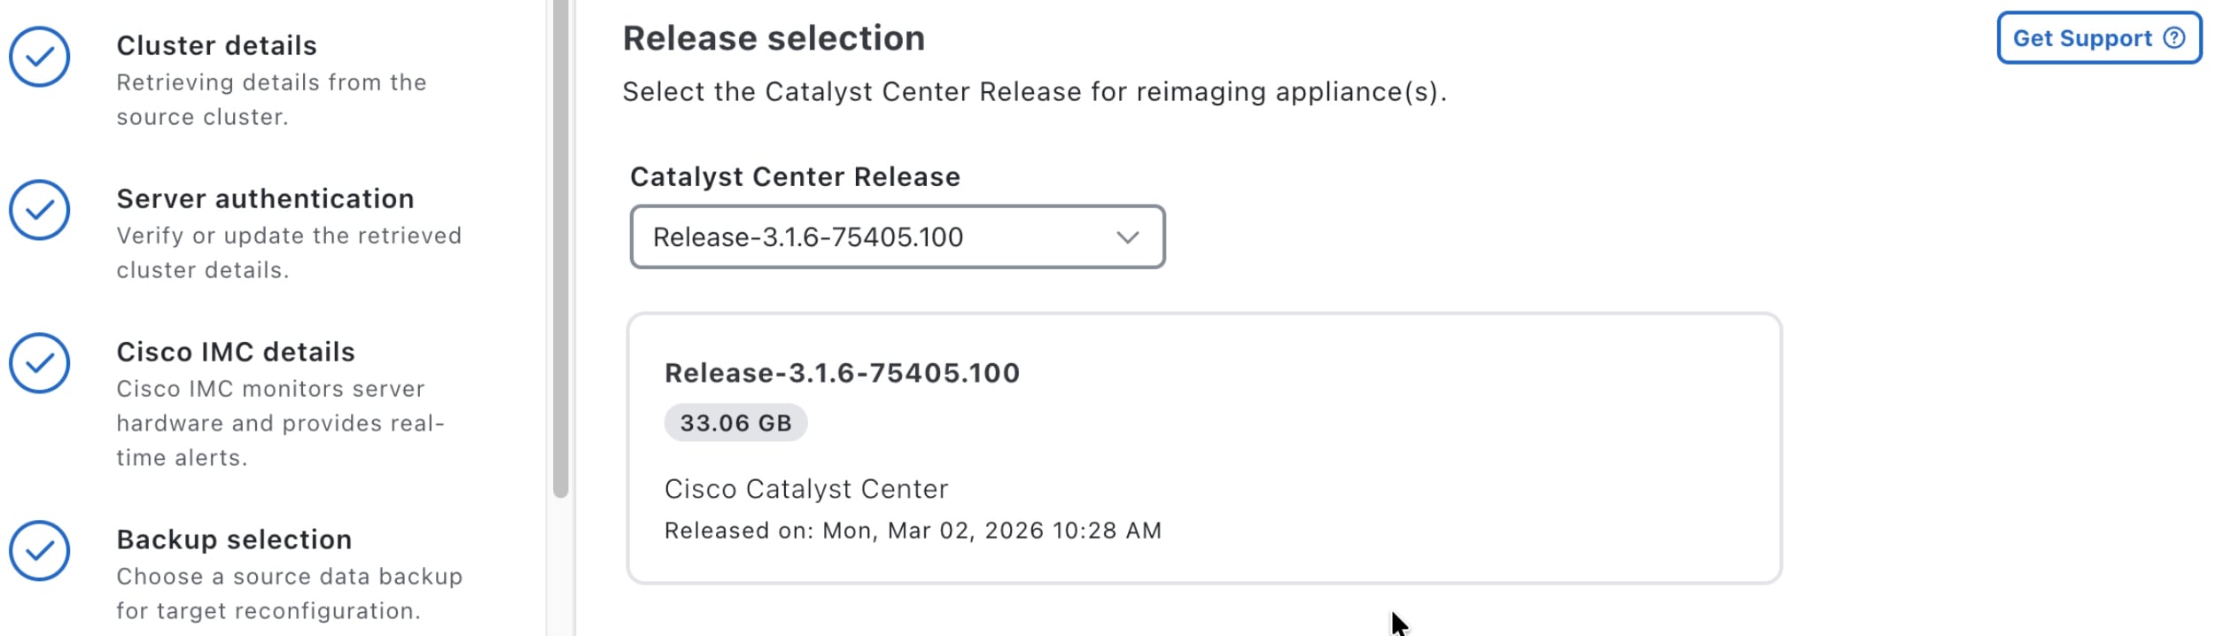
Task: Click the sidebar vertical scrollbar
Action: [560, 248]
